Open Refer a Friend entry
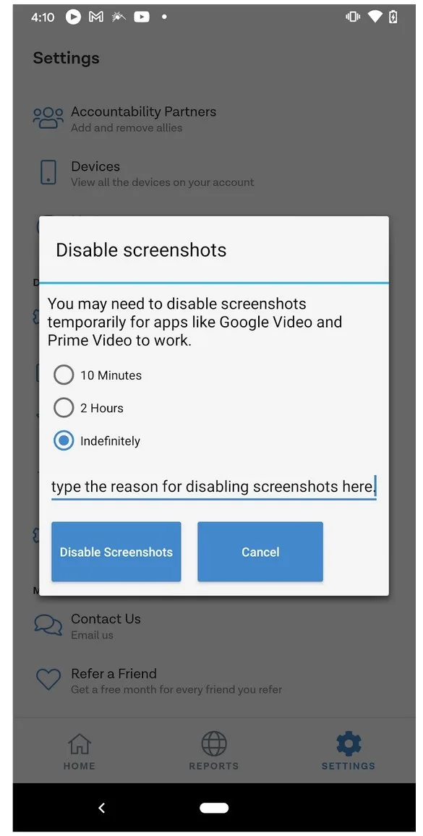 [214, 681]
